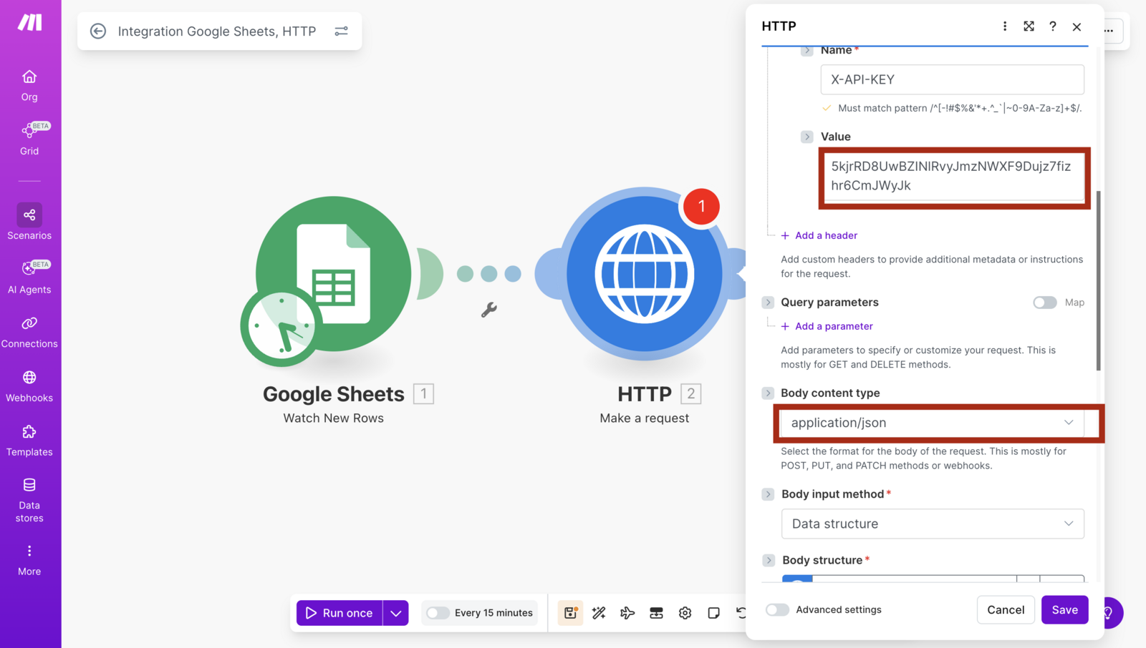
Task: Toggle the Every 15 minutes schedule switch
Action: tap(438, 613)
